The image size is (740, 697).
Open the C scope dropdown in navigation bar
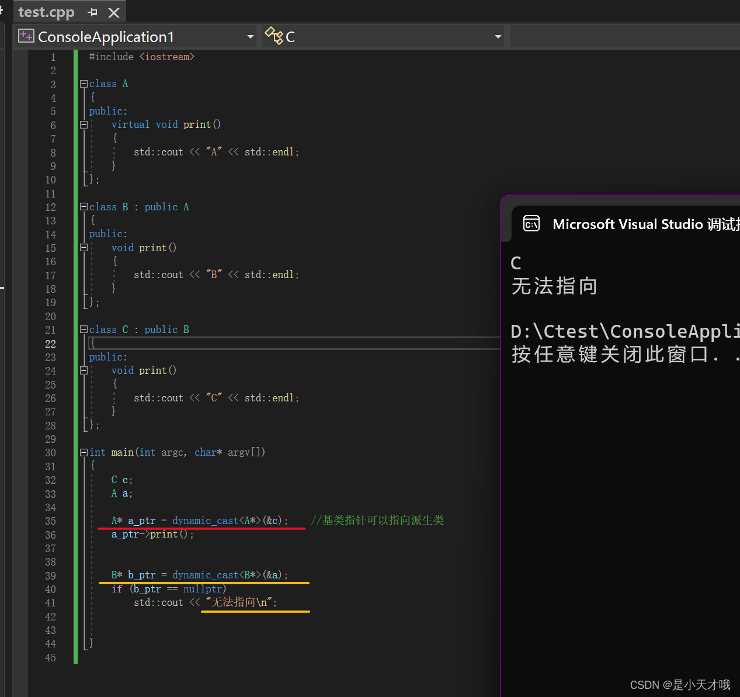coord(497,36)
